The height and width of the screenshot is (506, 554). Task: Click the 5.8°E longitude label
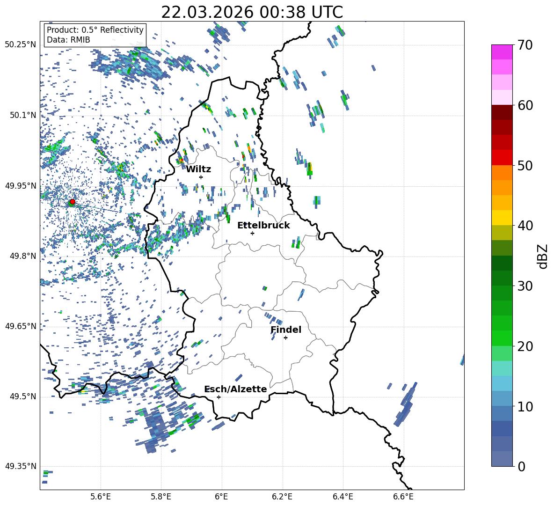pyautogui.click(x=161, y=497)
